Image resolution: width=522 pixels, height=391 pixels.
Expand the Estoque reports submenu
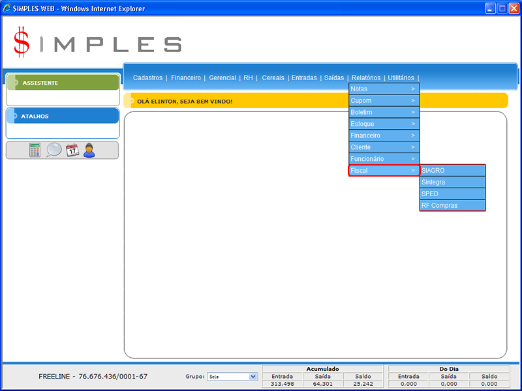point(383,124)
